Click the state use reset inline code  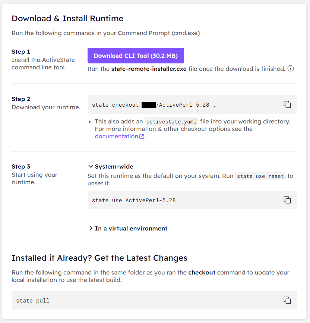(x=260, y=176)
